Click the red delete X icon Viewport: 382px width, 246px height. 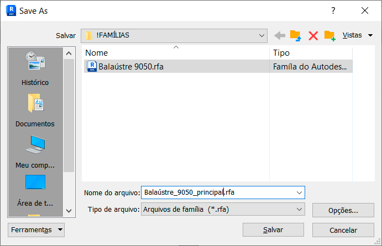pos(313,35)
